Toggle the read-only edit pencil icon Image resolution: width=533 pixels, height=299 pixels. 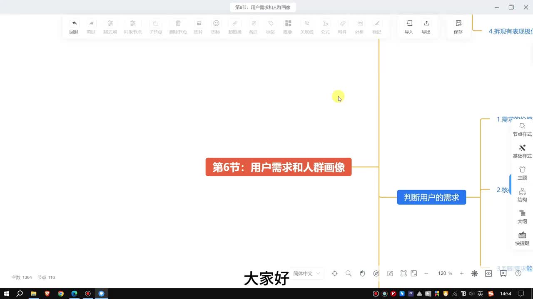coord(390,273)
